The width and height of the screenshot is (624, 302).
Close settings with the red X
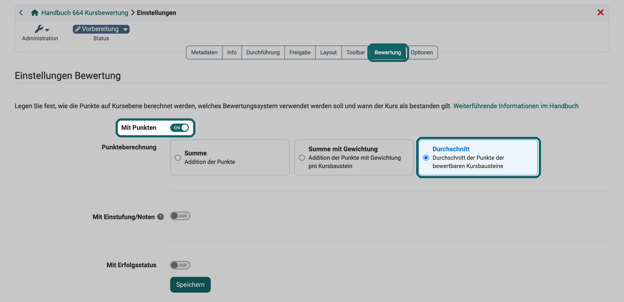pos(601,12)
